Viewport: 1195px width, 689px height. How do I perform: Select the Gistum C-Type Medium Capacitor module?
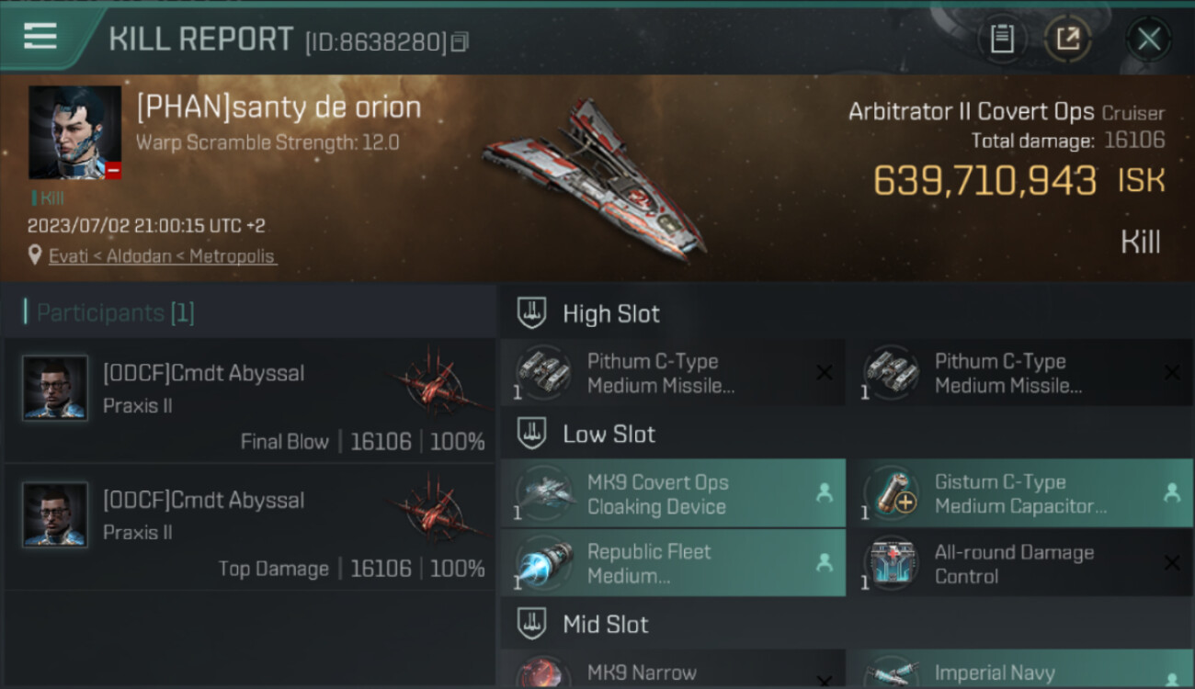point(1020,493)
